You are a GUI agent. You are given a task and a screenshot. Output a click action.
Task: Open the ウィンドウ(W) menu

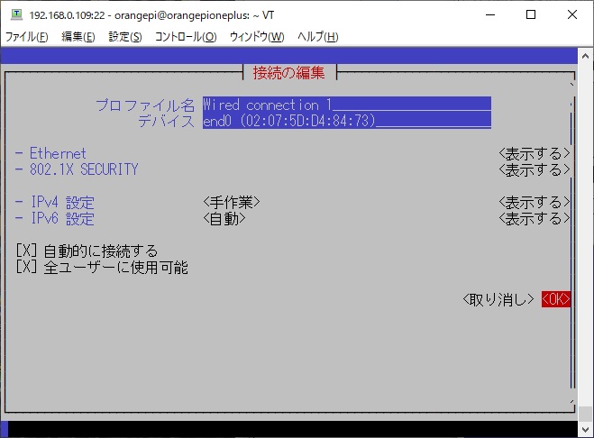pos(257,37)
